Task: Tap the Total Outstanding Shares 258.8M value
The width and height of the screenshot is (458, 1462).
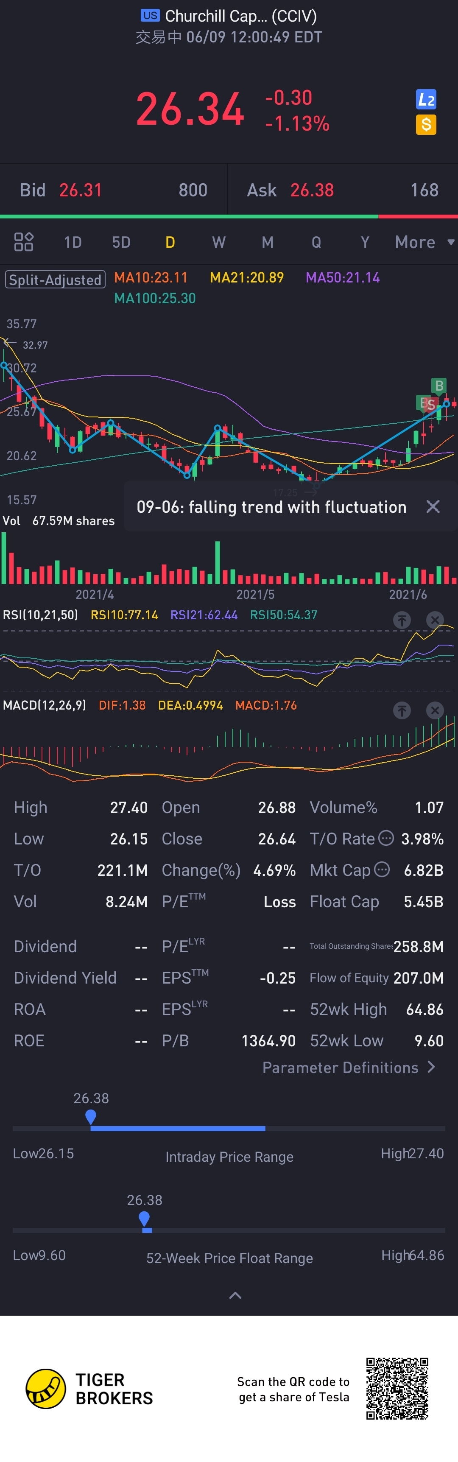Action: pos(418,946)
